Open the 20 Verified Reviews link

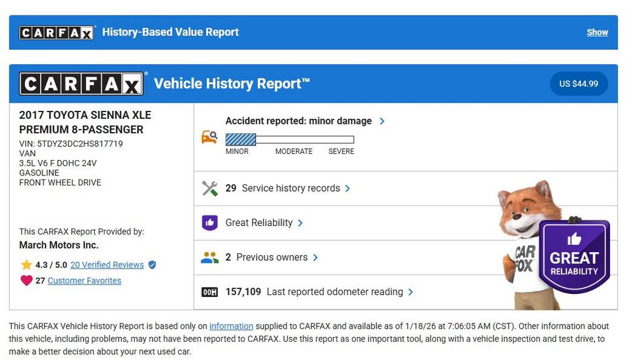point(107,265)
